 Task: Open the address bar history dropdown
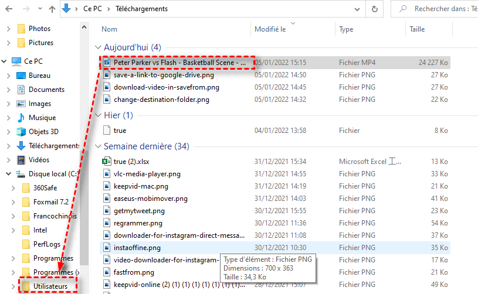coord(357,9)
